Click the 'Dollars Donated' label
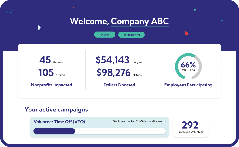Image resolution: width=239 pixels, height=147 pixels. click(x=119, y=85)
